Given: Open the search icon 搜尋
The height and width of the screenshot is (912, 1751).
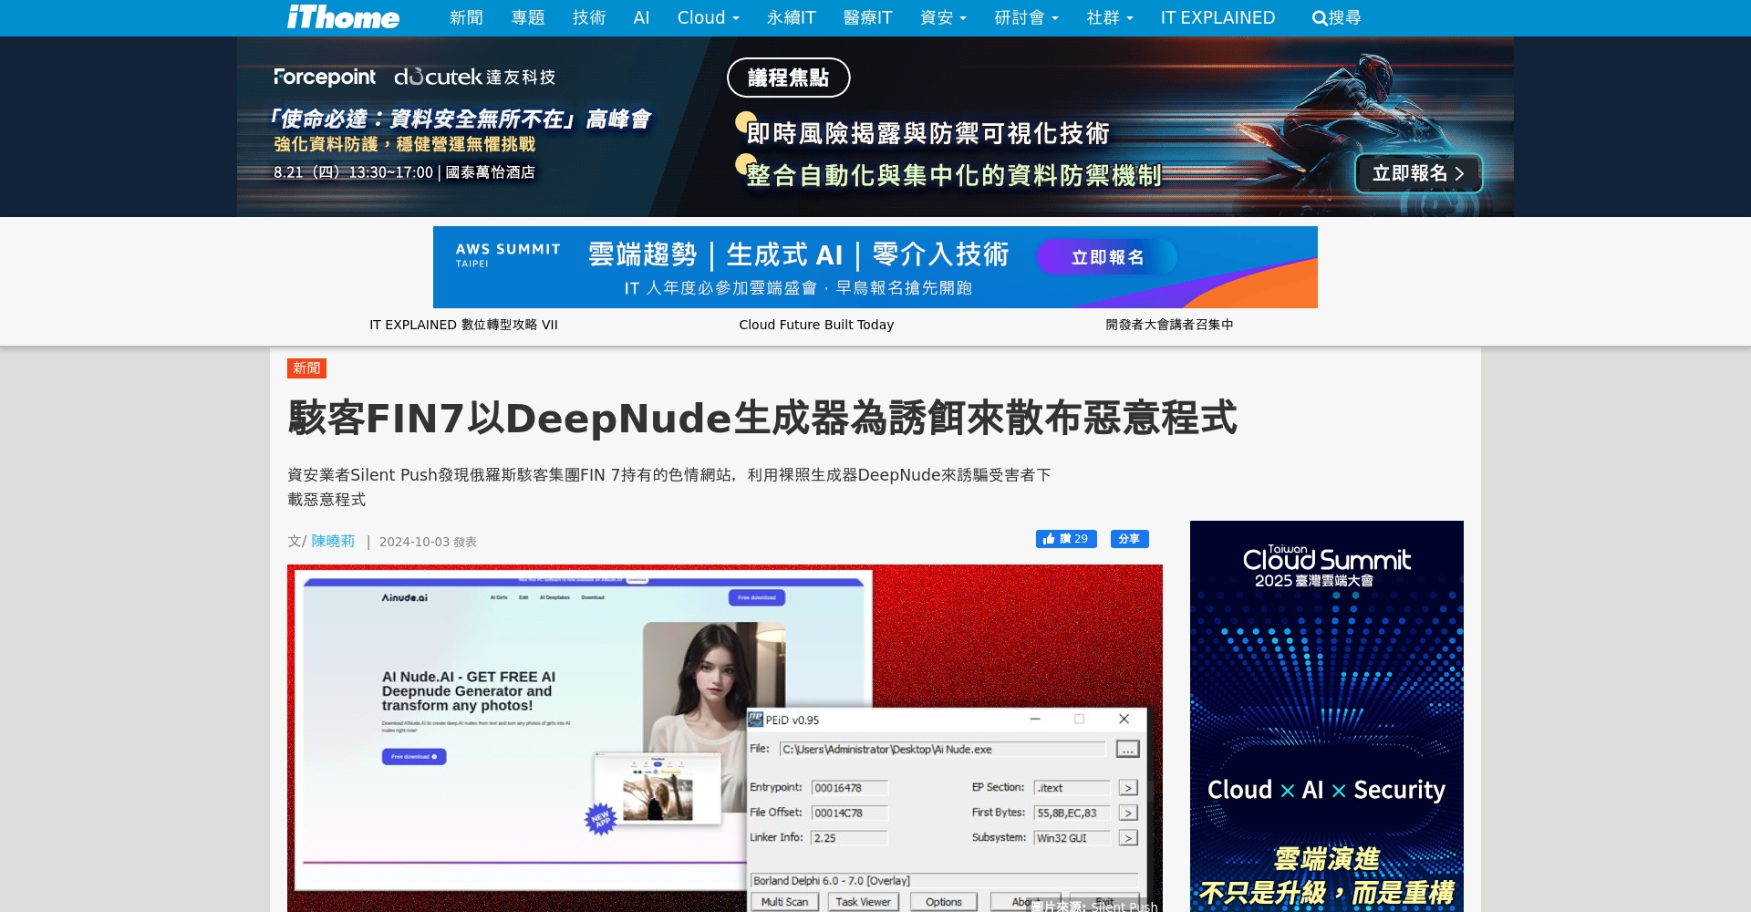Looking at the screenshot, I should tap(1336, 17).
